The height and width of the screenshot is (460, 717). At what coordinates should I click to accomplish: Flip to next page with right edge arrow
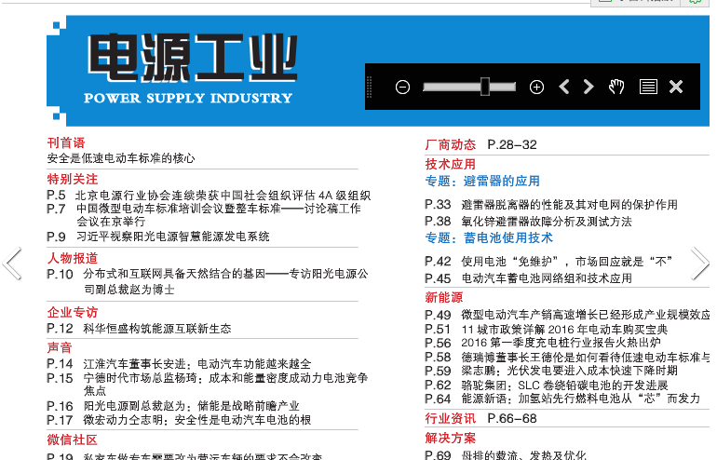pos(699,264)
